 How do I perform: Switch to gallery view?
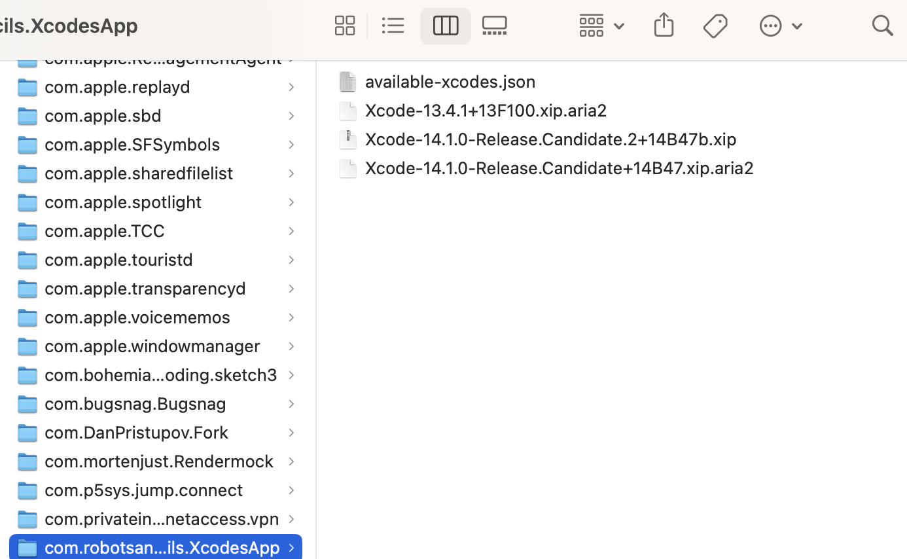point(494,26)
